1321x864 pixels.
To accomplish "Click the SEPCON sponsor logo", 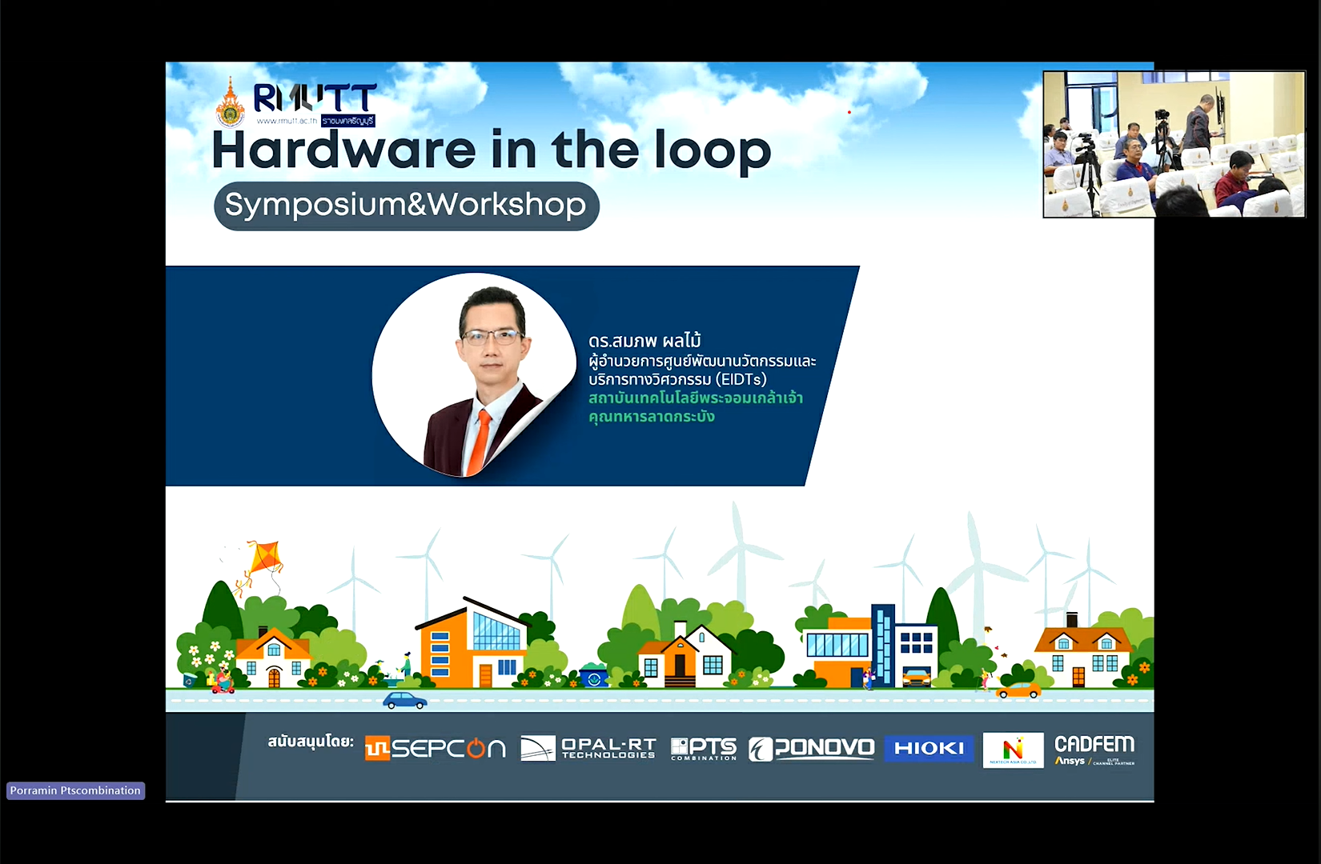I will (435, 749).
